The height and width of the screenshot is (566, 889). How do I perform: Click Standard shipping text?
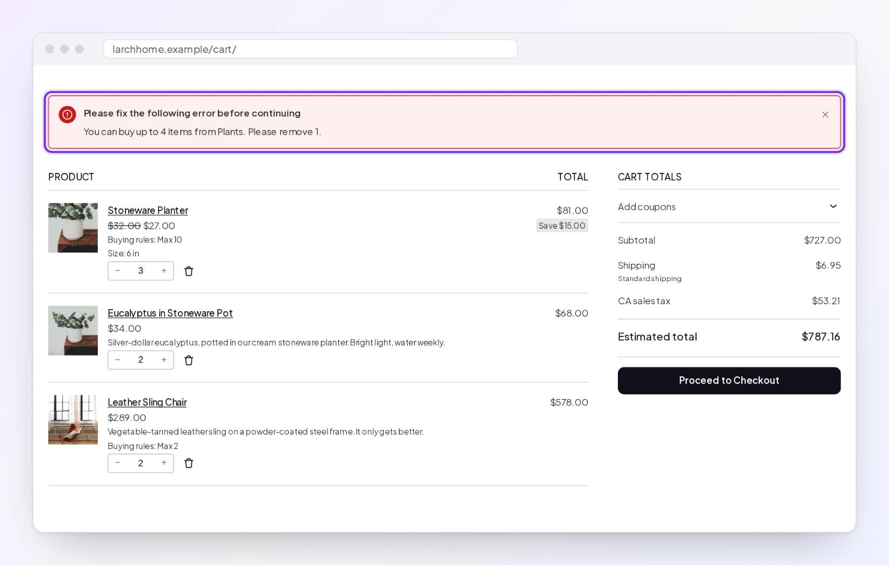coord(649,279)
